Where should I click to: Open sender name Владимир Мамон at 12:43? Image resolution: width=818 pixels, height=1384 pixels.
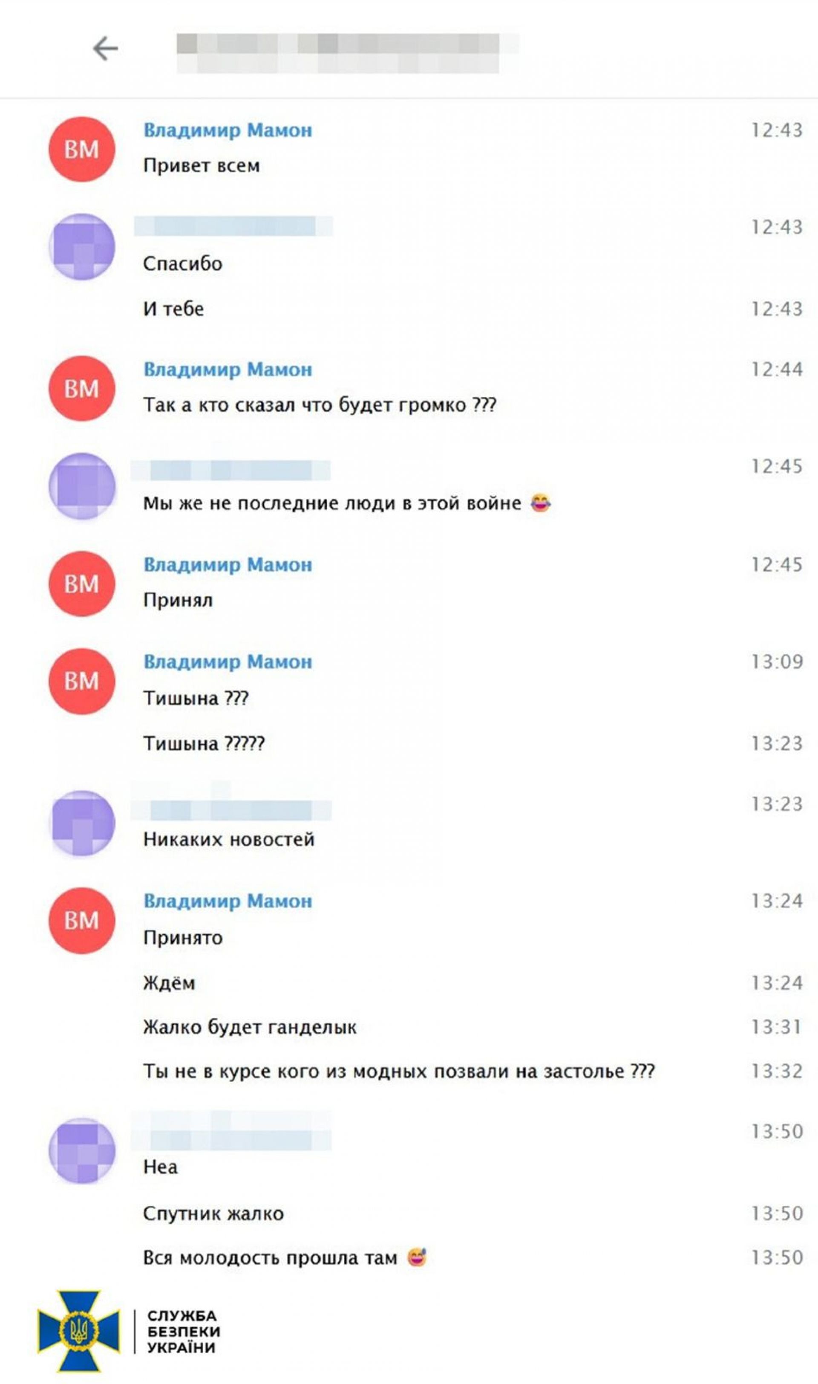(228, 130)
